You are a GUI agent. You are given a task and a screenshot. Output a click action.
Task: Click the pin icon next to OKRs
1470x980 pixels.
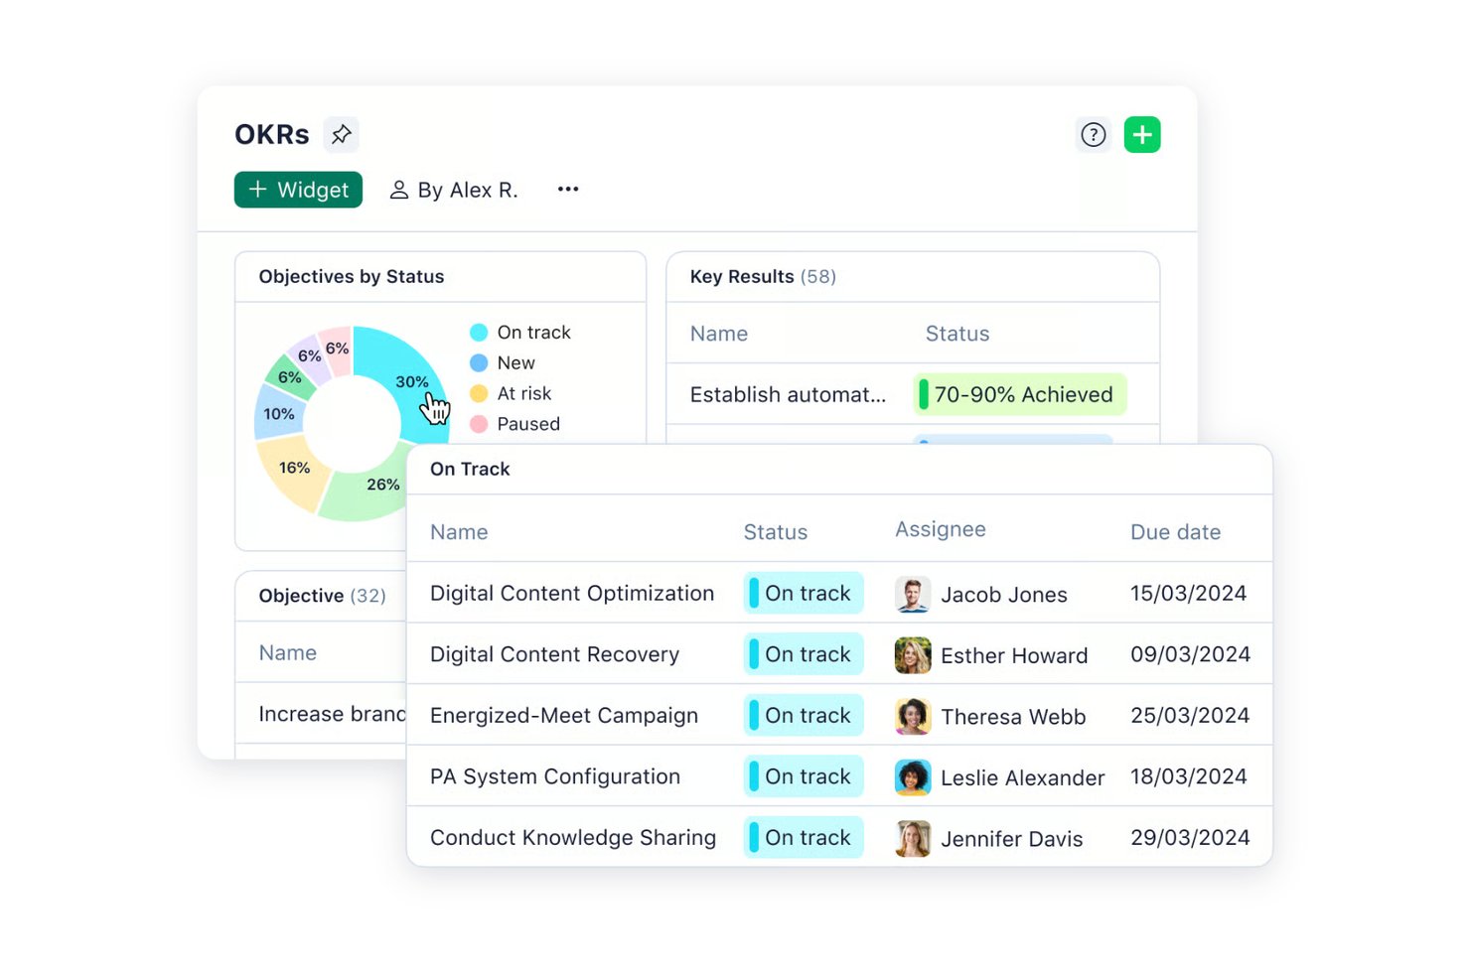[x=341, y=134]
